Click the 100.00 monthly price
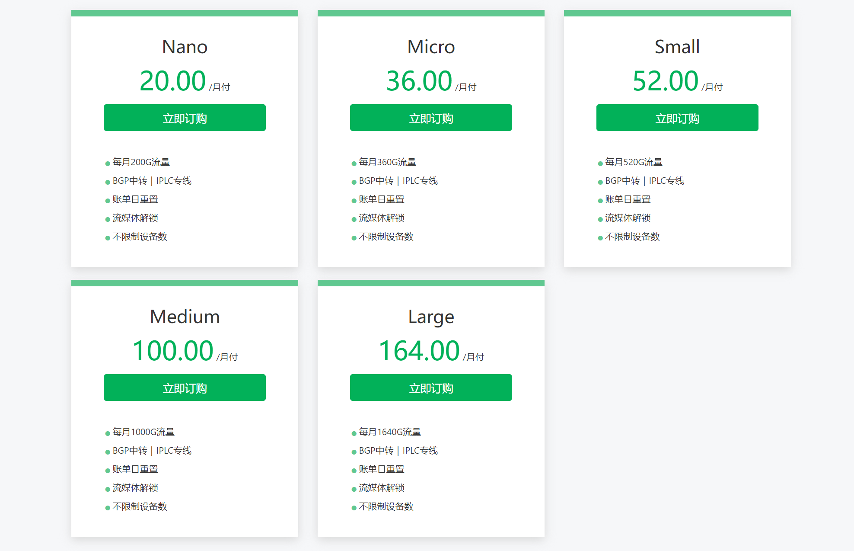This screenshot has width=854, height=551. (x=173, y=351)
